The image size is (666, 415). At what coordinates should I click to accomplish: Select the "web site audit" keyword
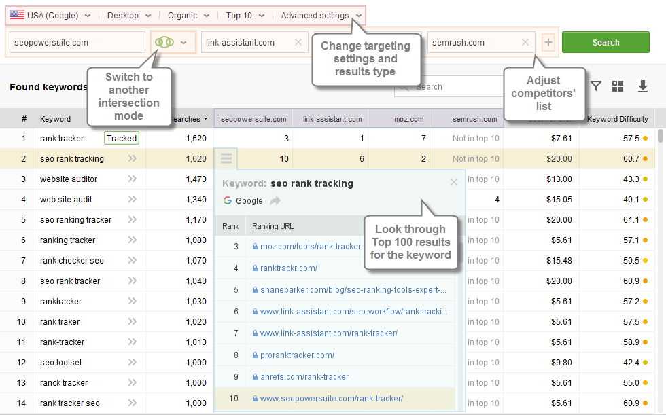(66, 199)
